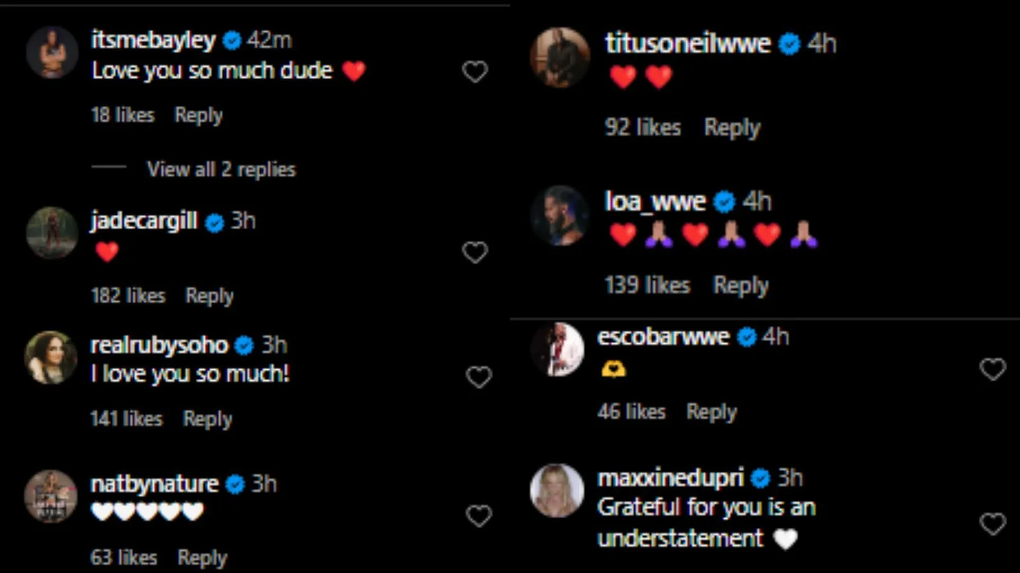The image size is (1020, 573).
Task: Open titusoneilwwe username link
Action: 688,44
